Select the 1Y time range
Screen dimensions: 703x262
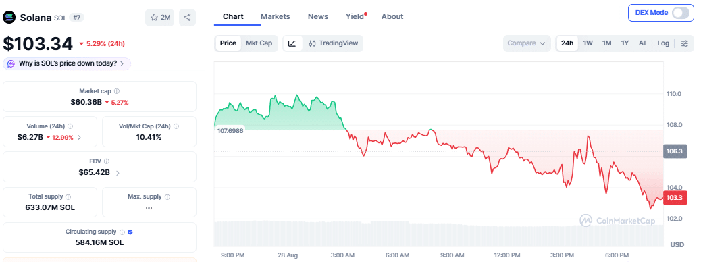coord(625,43)
